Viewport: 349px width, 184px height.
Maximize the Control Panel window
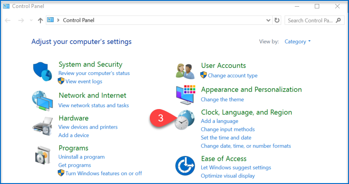[x=317, y=6]
